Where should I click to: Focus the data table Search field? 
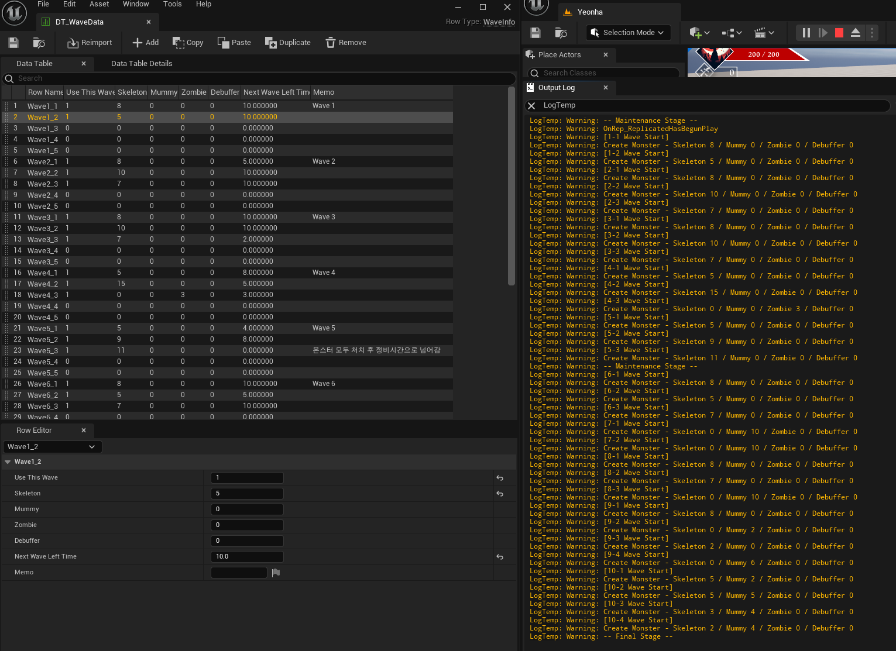point(259,78)
